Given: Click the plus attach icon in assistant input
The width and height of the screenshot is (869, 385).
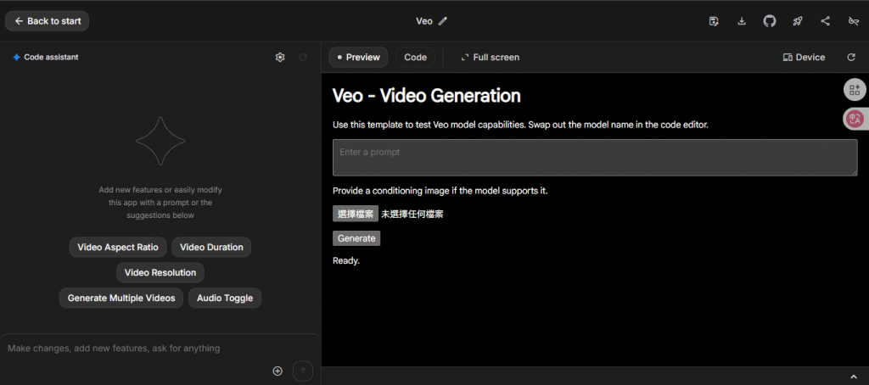Looking at the screenshot, I should pyautogui.click(x=278, y=371).
